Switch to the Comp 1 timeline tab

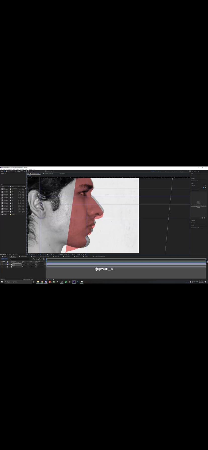[77, 256]
